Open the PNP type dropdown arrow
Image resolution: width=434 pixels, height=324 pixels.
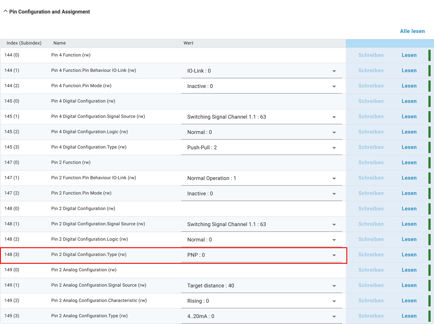[x=334, y=255]
